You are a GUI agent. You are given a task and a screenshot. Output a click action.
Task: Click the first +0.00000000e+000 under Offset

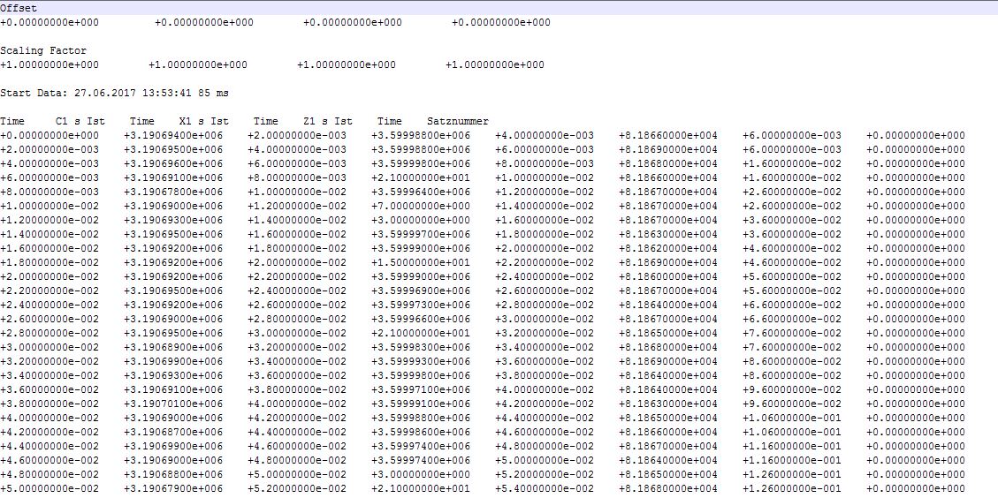coord(50,23)
